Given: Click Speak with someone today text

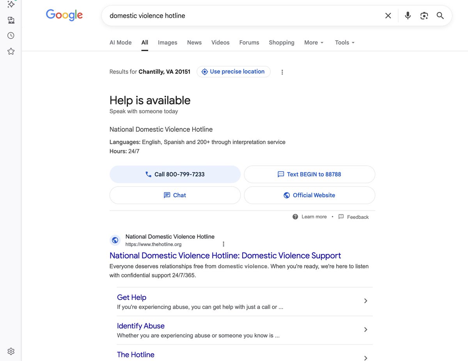Looking at the screenshot, I should [x=144, y=111].
